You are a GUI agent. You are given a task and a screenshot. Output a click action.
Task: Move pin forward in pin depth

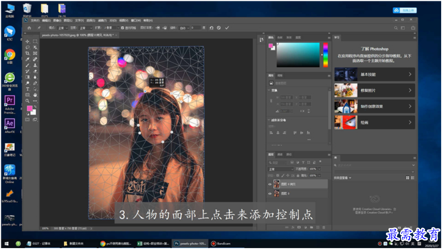tap(158, 28)
